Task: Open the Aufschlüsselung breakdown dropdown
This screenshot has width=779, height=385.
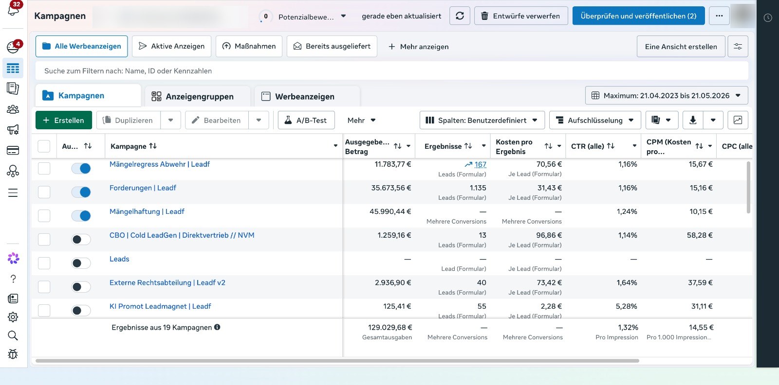Action: click(x=595, y=120)
